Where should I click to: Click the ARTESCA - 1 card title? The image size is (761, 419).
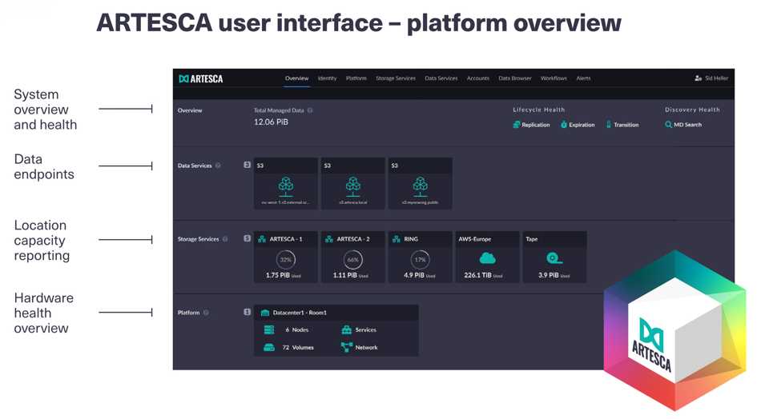(x=286, y=239)
